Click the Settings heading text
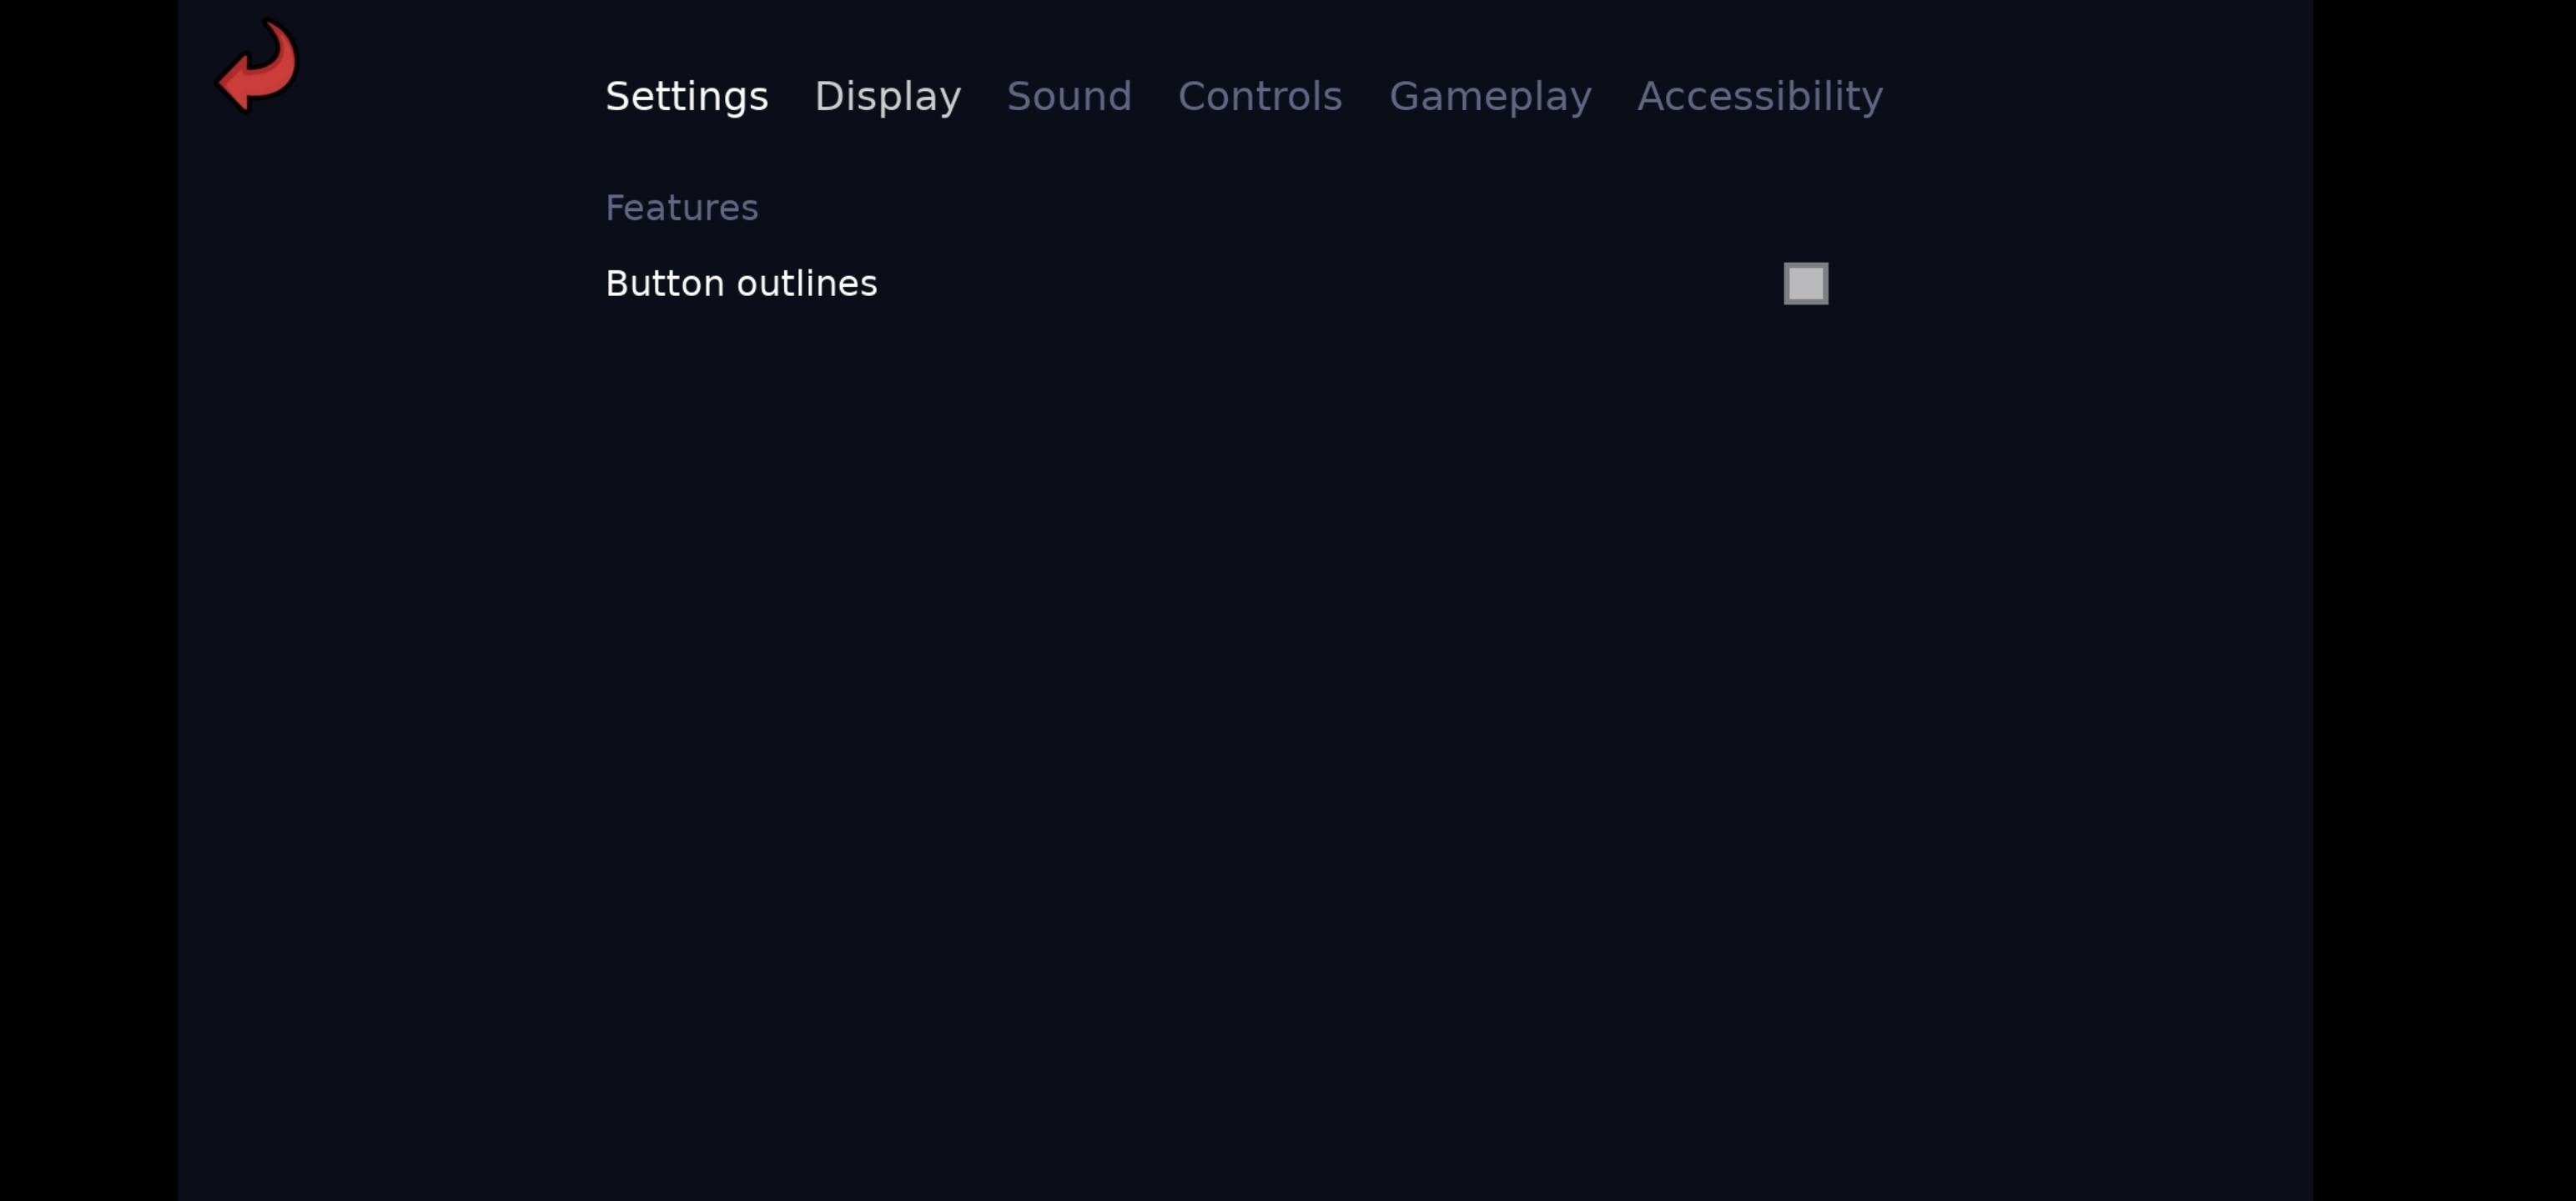 686,96
